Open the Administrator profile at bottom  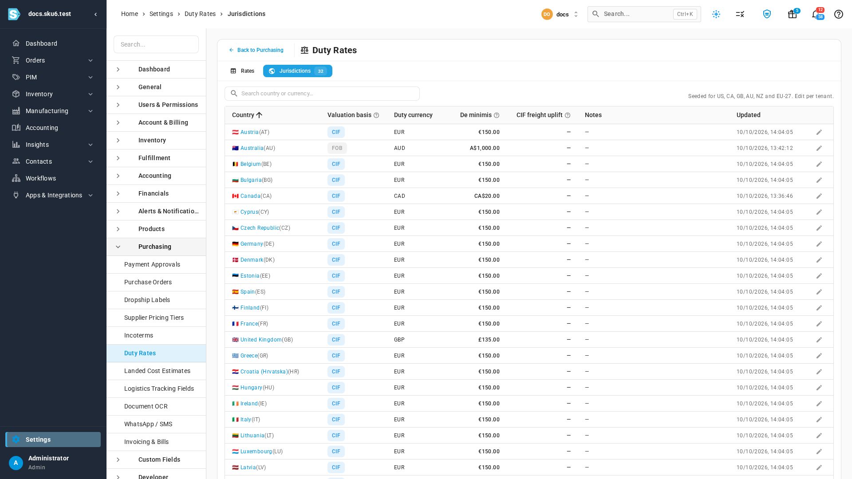[53, 463]
